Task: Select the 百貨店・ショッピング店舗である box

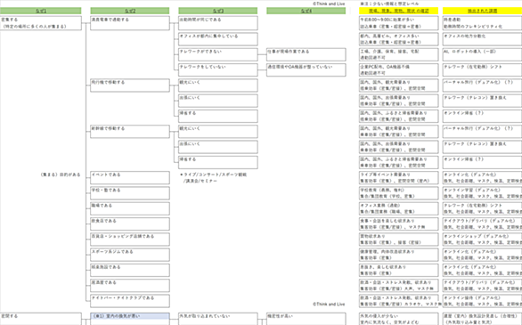Action: click(x=130, y=240)
